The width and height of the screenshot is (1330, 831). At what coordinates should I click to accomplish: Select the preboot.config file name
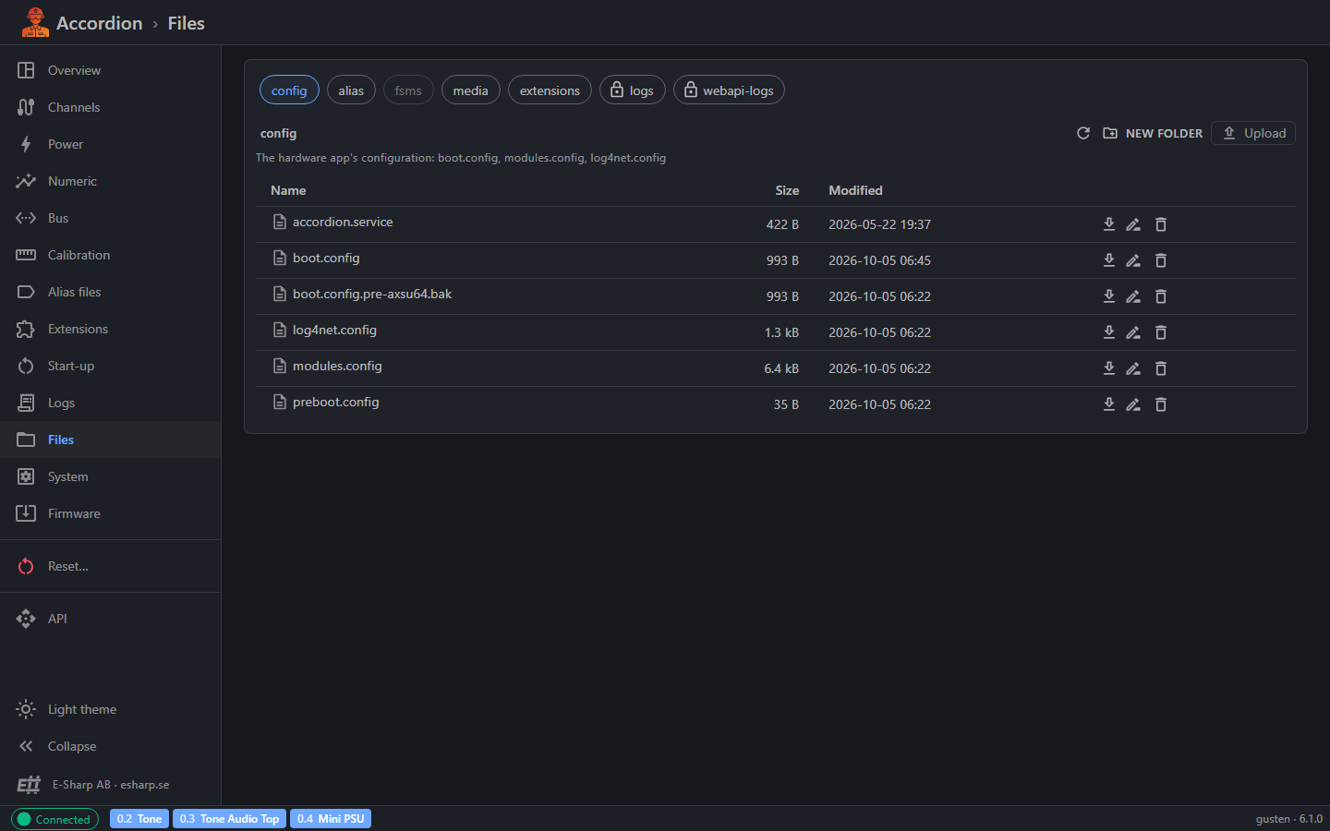tap(336, 402)
